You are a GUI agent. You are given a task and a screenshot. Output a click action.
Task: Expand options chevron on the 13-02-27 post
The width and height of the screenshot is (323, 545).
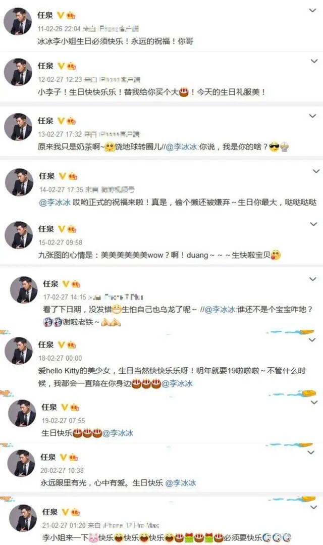click(312, 116)
